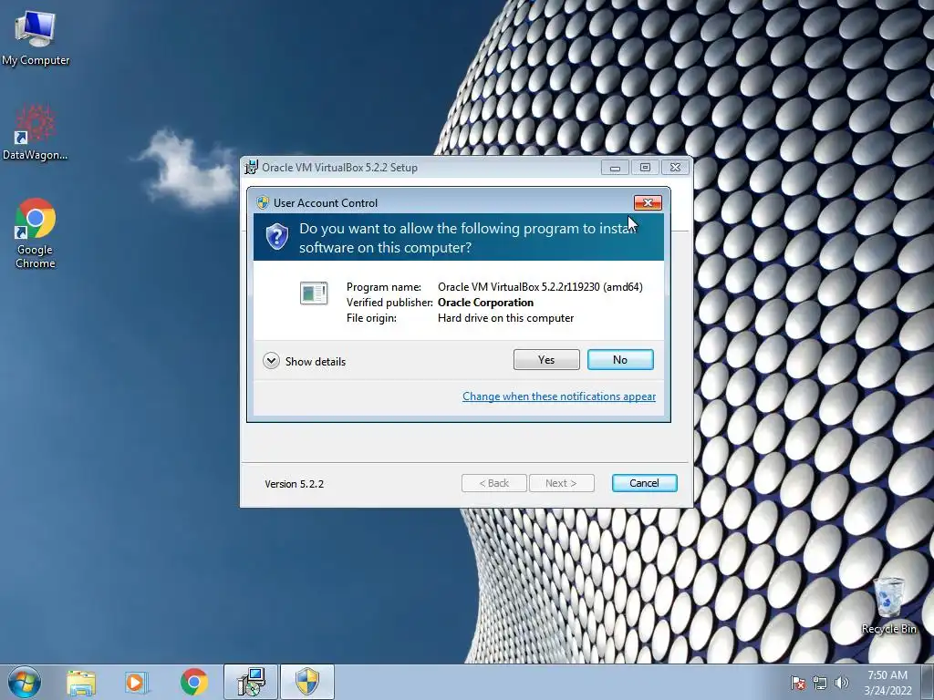Open network status tray icon
The width and height of the screenshot is (934, 700).
[x=820, y=683]
